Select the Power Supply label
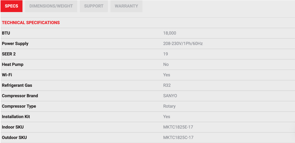Screen dimensions: 295x143 point(15,44)
